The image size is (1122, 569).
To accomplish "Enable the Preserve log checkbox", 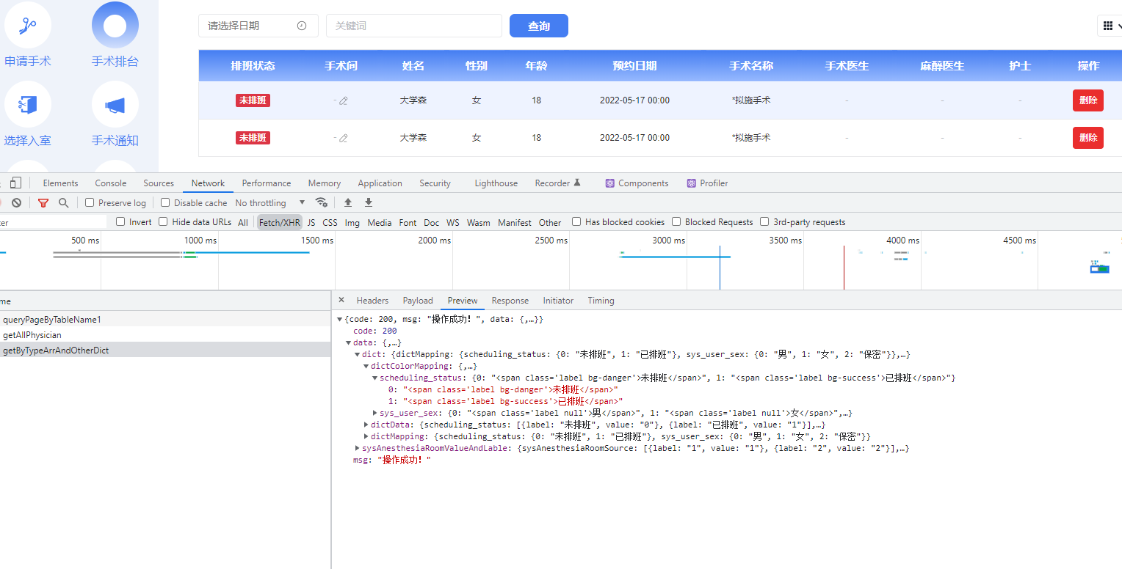I will 90,202.
